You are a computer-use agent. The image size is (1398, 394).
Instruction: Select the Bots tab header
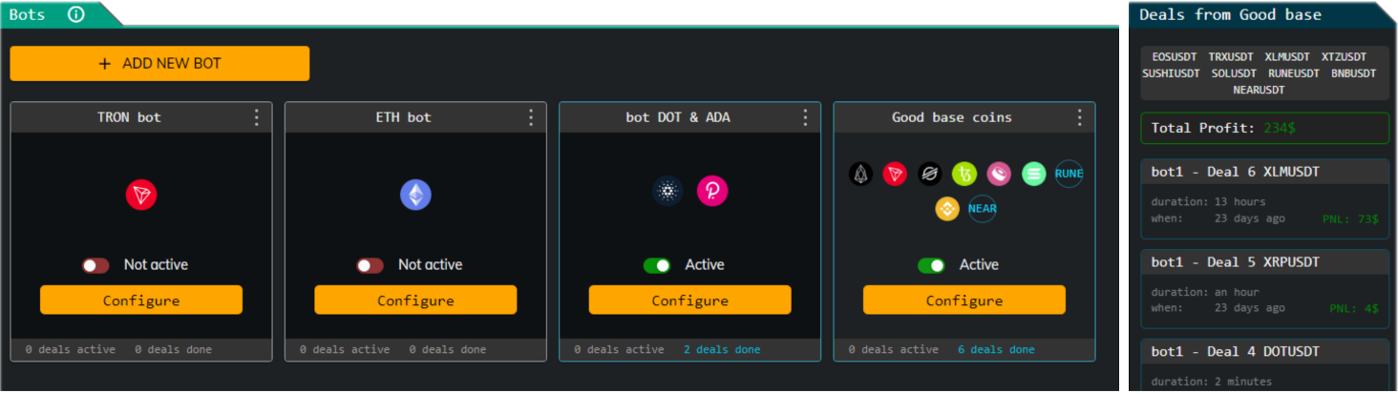pyautogui.click(x=29, y=14)
